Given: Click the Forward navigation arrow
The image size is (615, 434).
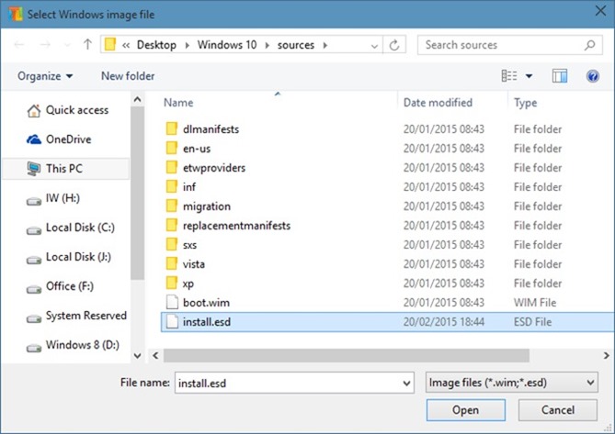Looking at the screenshot, I should click(45, 45).
